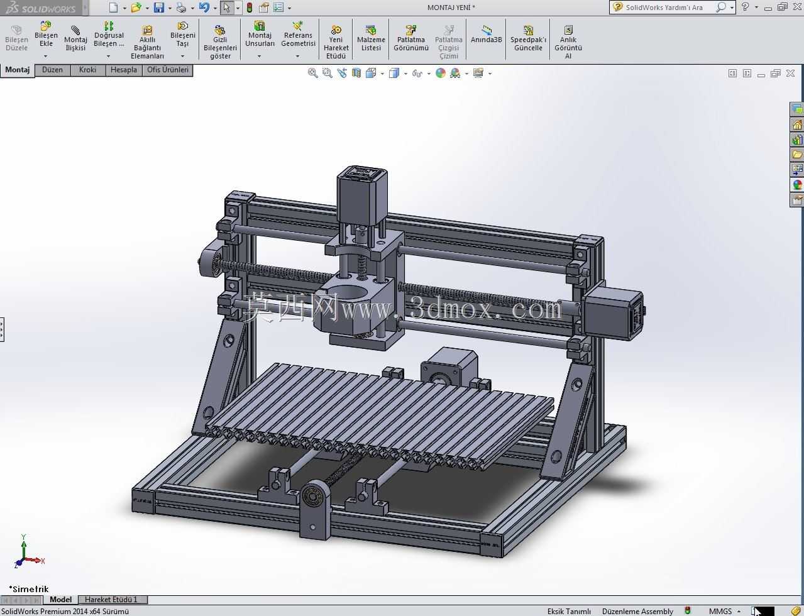Click Anında3B tool
The width and height of the screenshot is (804, 616).
[487, 35]
